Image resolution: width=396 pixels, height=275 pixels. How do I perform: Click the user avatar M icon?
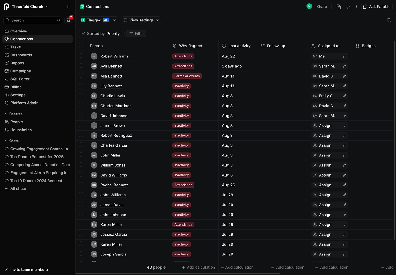click(309, 6)
